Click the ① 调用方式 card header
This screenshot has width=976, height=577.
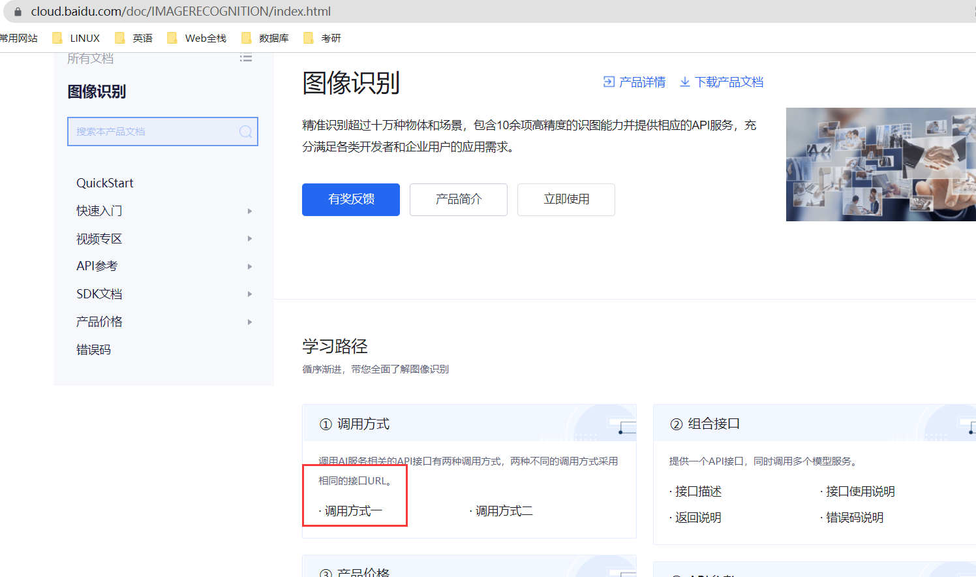coord(469,423)
